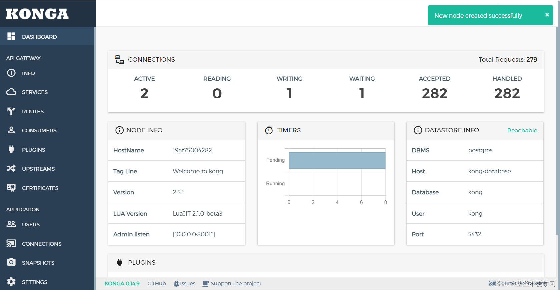This screenshot has width=560, height=290.
Task: Click the Host value kong-database
Action: pos(489,171)
